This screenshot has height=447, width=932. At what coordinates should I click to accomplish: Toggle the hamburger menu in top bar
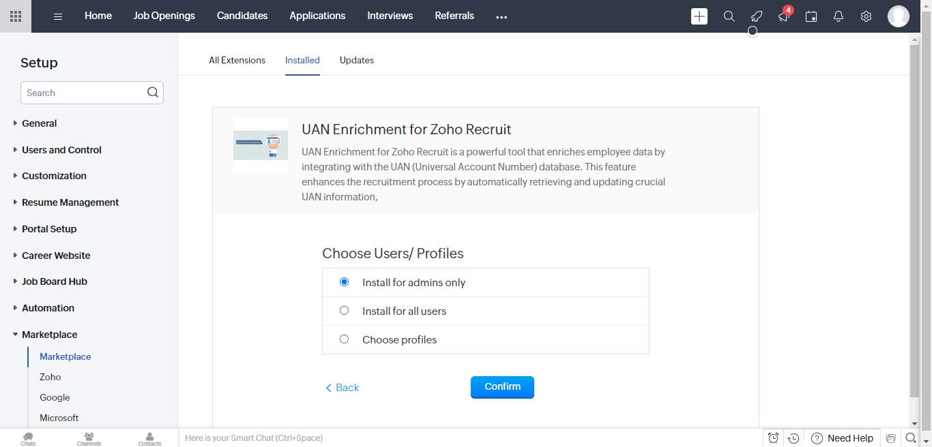coord(58,16)
